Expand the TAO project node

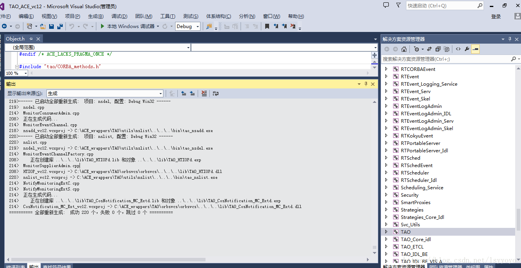(x=386, y=232)
